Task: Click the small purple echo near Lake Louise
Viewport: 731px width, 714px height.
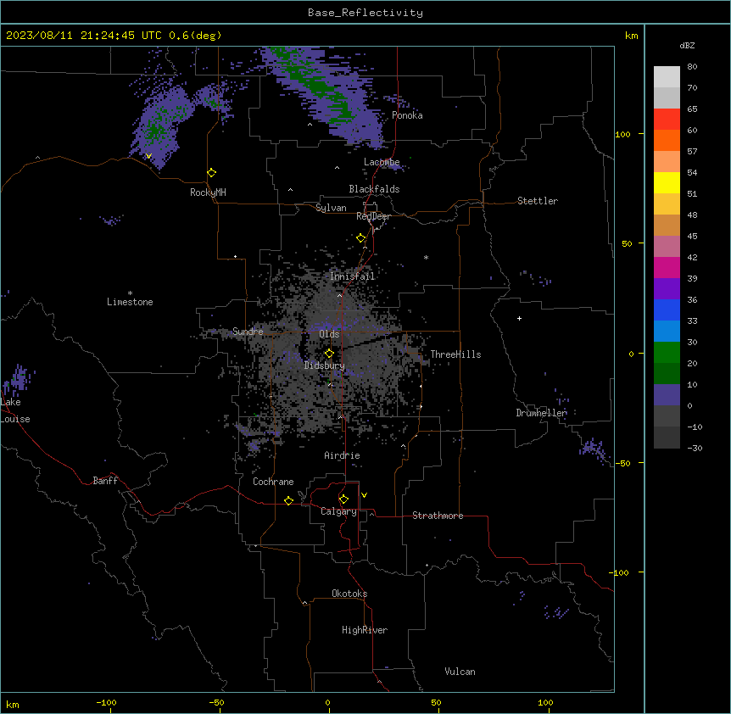Action: [x=19, y=379]
